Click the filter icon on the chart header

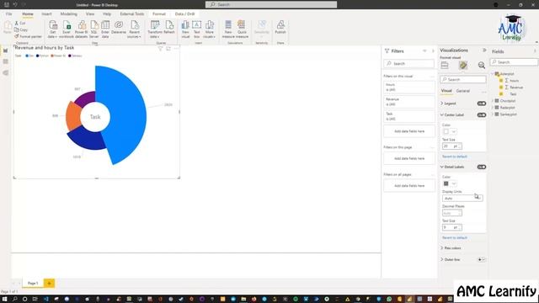tap(160, 49)
